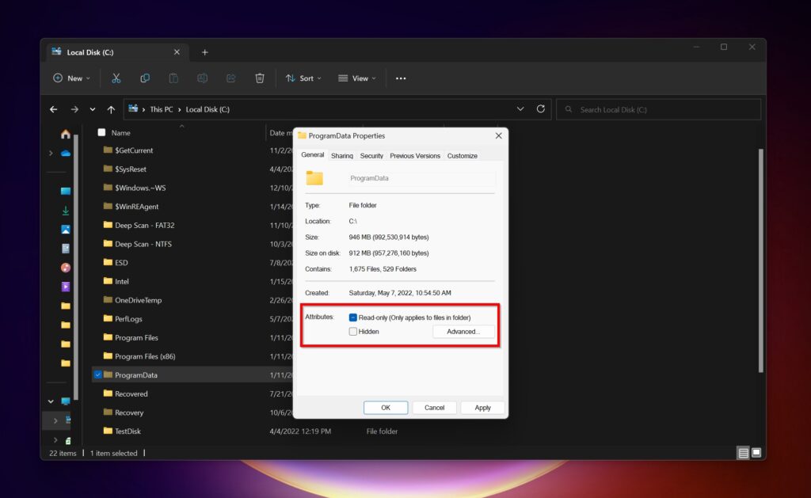The width and height of the screenshot is (811, 498).
Task: Open the View dropdown menu
Action: pos(356,78)
